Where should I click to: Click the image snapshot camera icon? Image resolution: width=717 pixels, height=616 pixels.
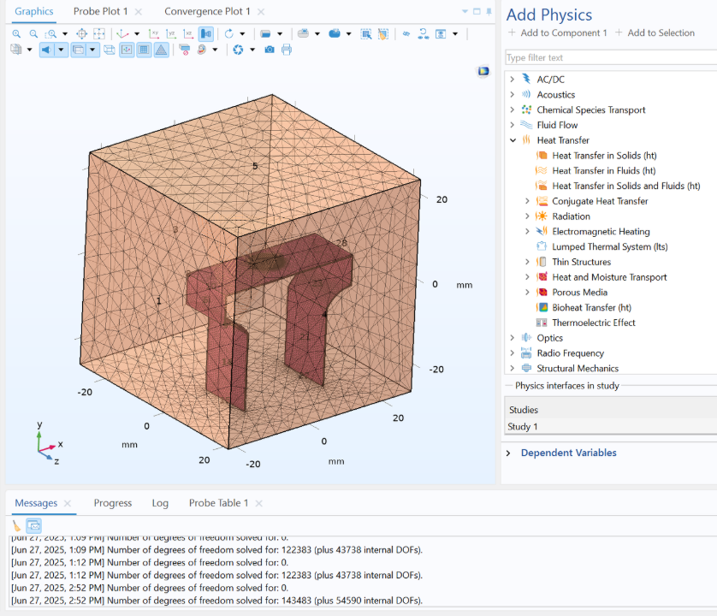[x=270, y=50]
